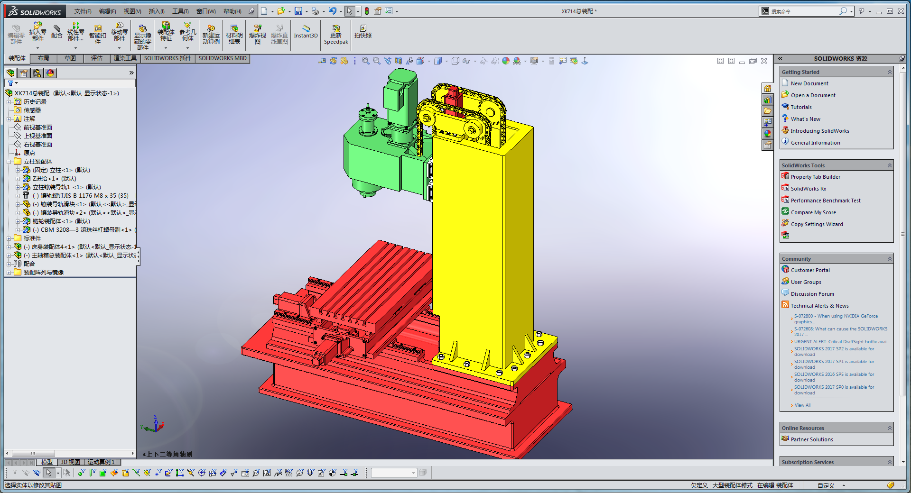Click the Update Speedpak icon
This screenshot has width=911, height=493.
coord(336,35)
